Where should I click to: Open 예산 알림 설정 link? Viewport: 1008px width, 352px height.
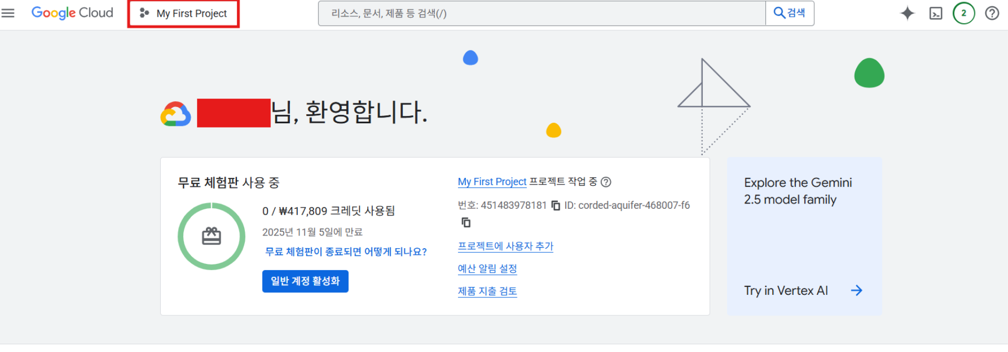487,269
